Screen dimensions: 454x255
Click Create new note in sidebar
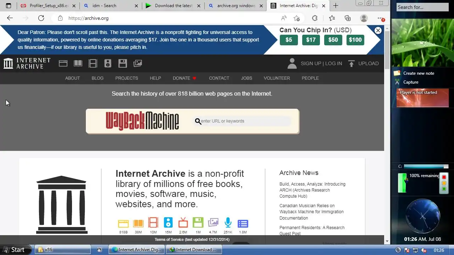pos(419,73)
